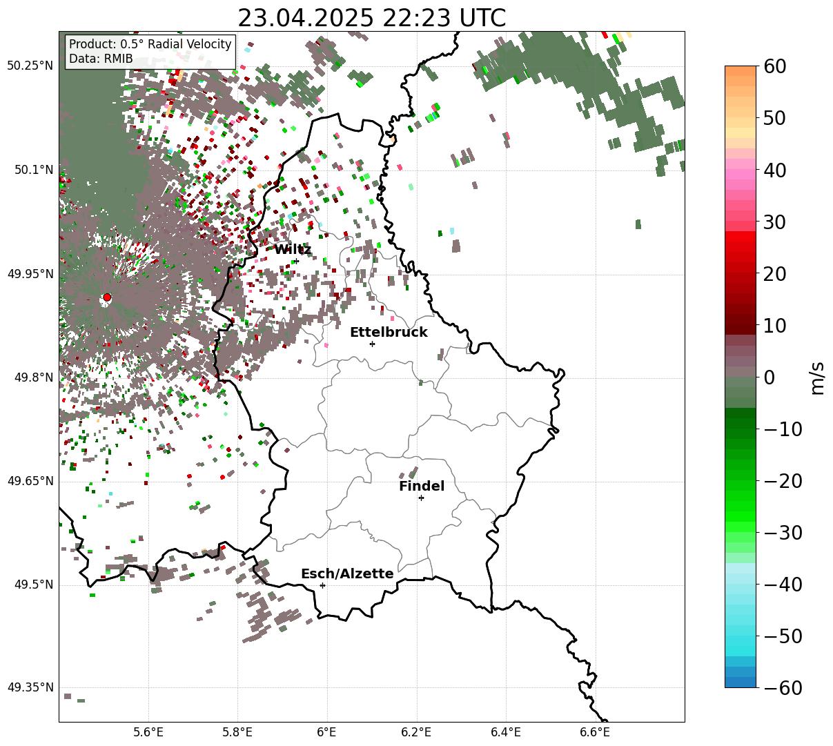Click the 49.65°N latitude label
This screenshot has width=833, height=746.
[x=30, y=481]
